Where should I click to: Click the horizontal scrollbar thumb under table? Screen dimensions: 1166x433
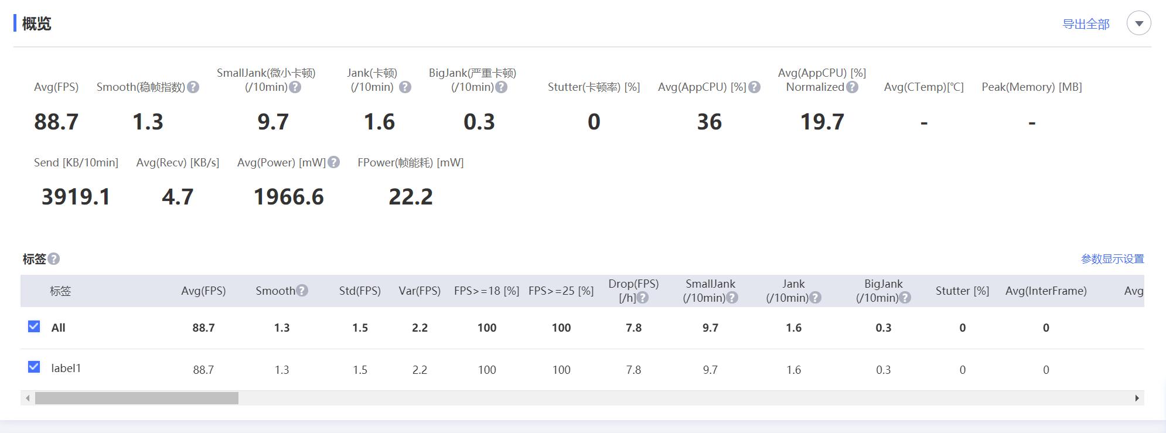click(x=137, y=398)
